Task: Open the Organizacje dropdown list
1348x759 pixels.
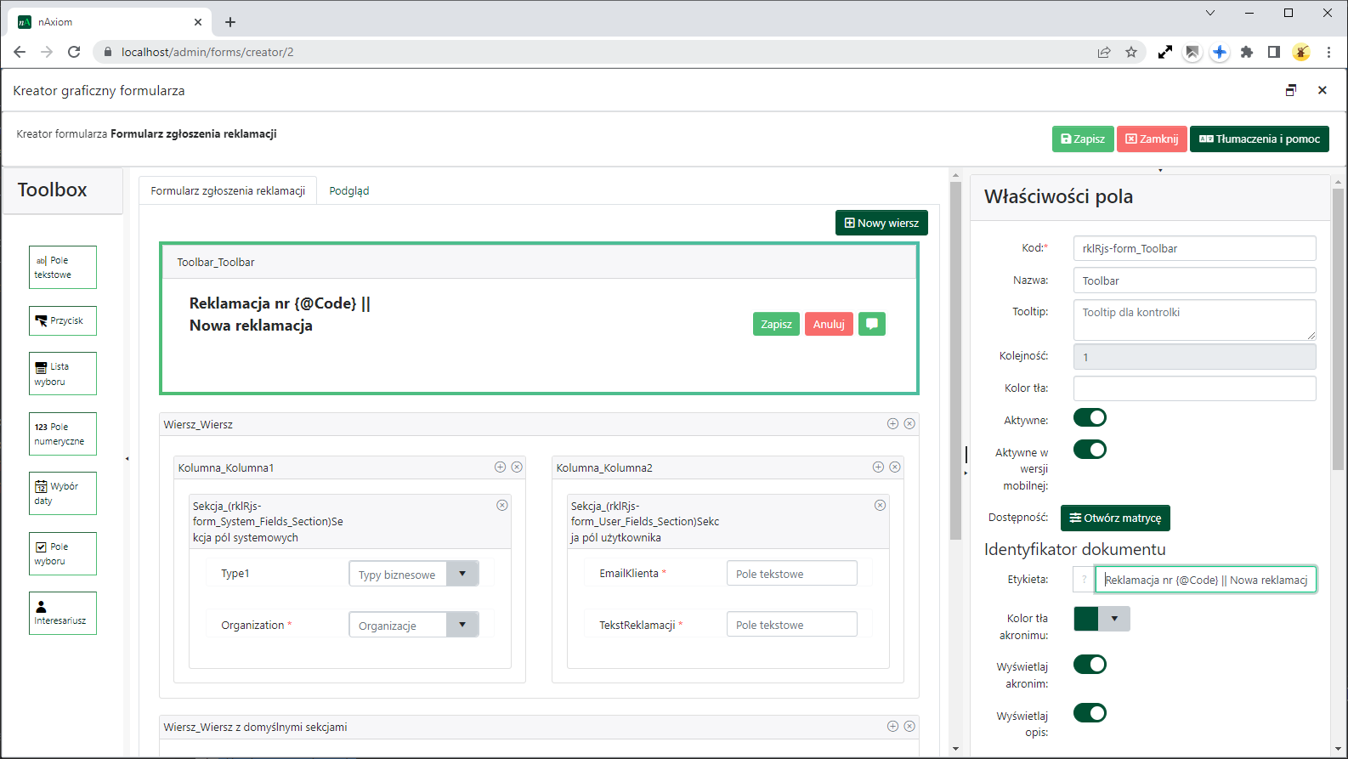Action: coord(462,626)
